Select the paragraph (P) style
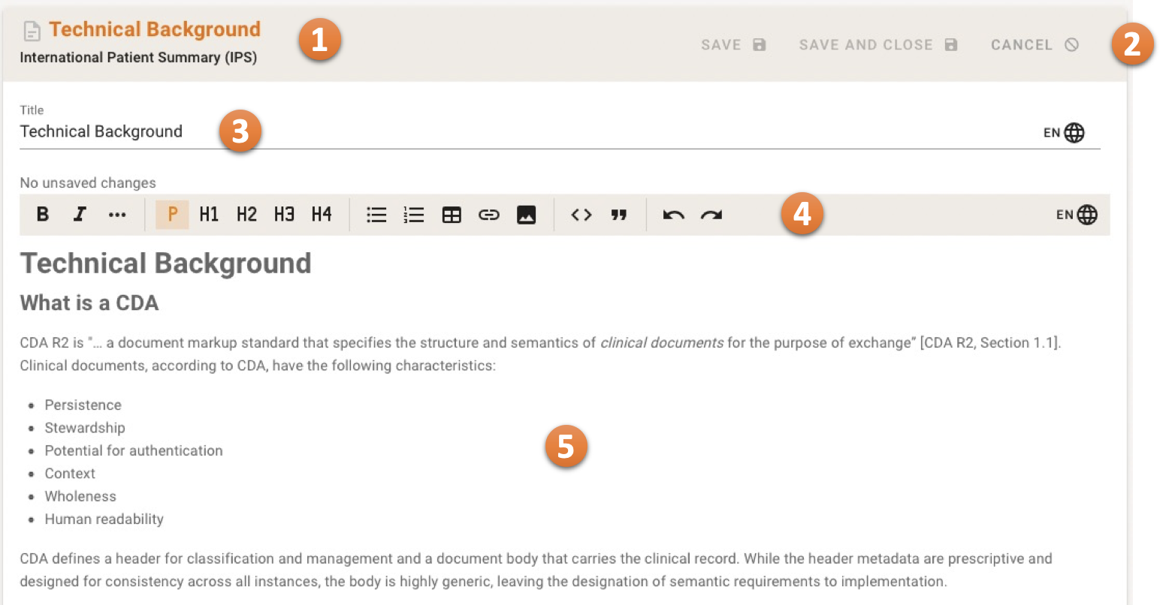Screen dimensions: 1172x605 (x=172, y=215)
